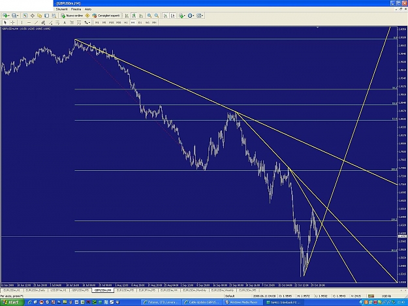Image resolution: width=408 pixels, height=306 pixels.
Task: Click the Default profile status bar entry
Action: pos(230,296)
